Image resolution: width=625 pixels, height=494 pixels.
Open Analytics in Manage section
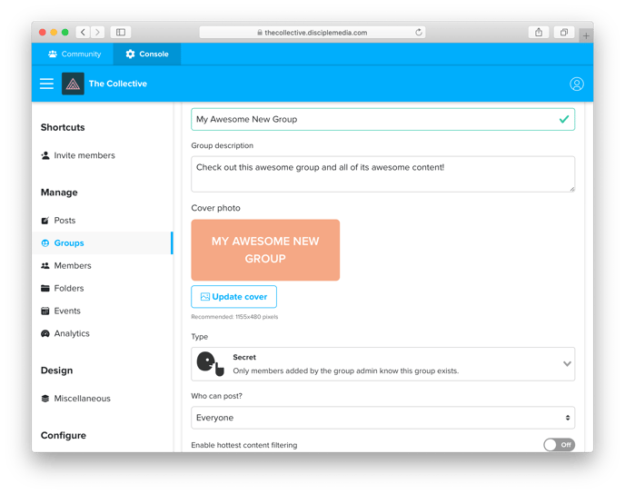click(x=102, y=333)
